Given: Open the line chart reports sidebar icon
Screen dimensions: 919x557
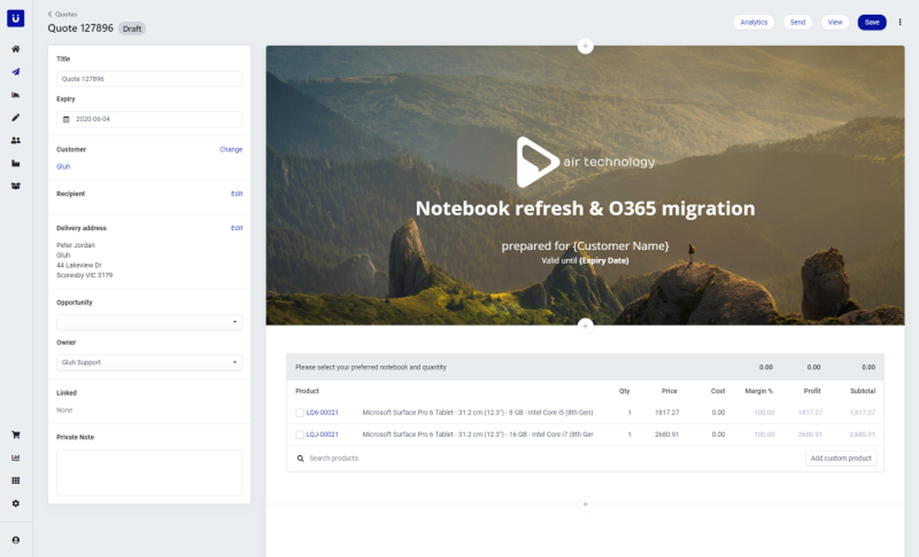Looking at the screenshot, I should pos(16,458).
